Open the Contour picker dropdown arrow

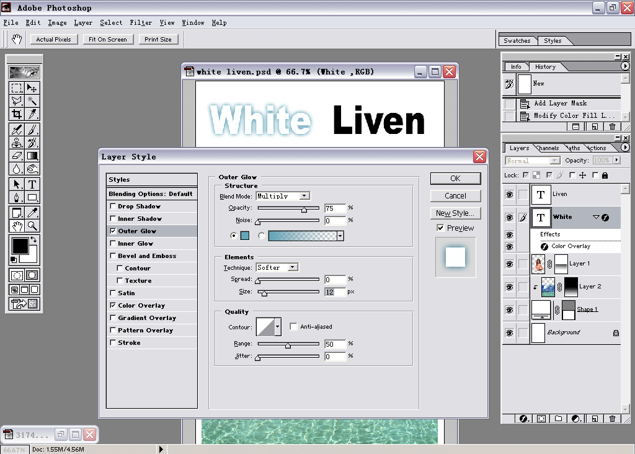click(278, 327)
